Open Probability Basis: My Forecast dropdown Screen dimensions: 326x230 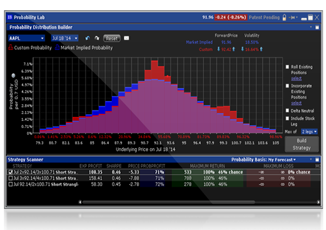(x=263, y=160)
